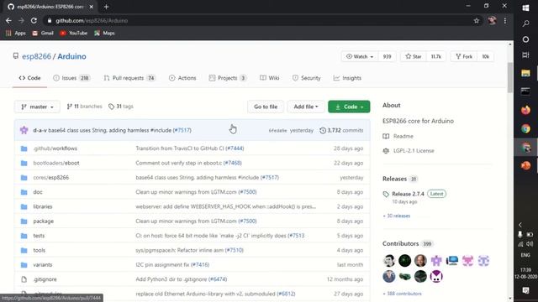The height and width of the screenshot is (302, 538).
Task: Open the green Code dropdown
Action: tap(349, 107)
